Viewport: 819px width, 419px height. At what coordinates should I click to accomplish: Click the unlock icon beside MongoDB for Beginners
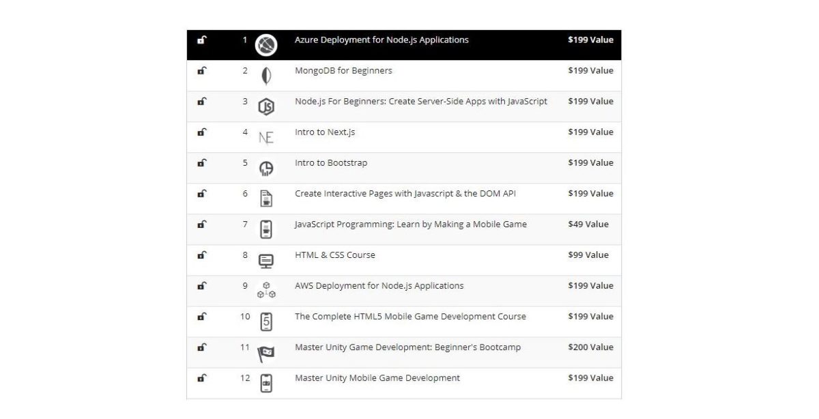pyautogui.click(x=201, y=70)
